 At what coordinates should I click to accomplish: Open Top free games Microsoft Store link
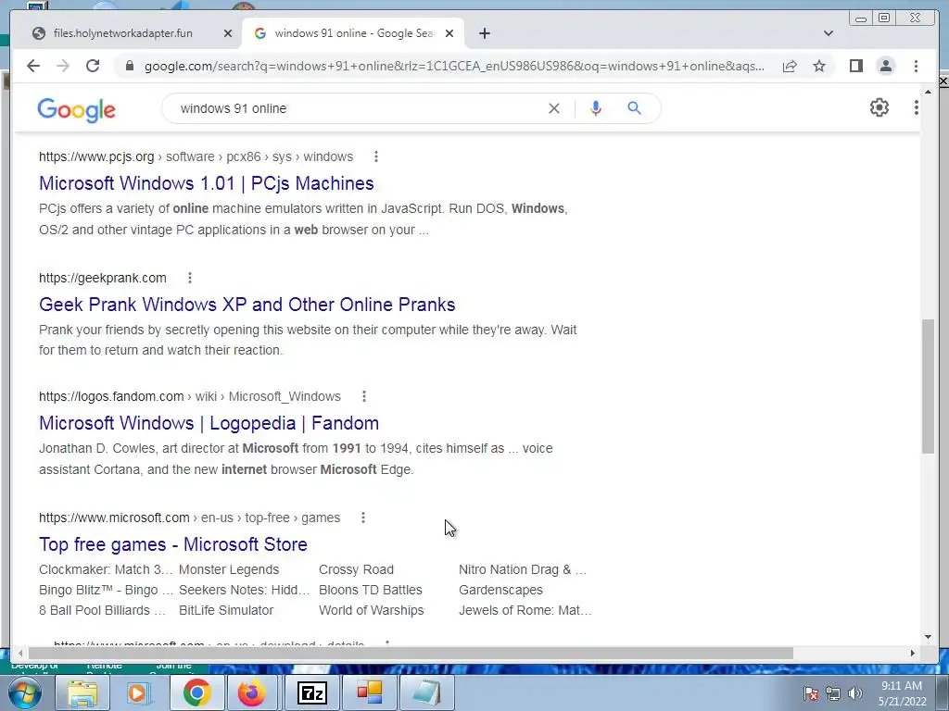(173, 544)
